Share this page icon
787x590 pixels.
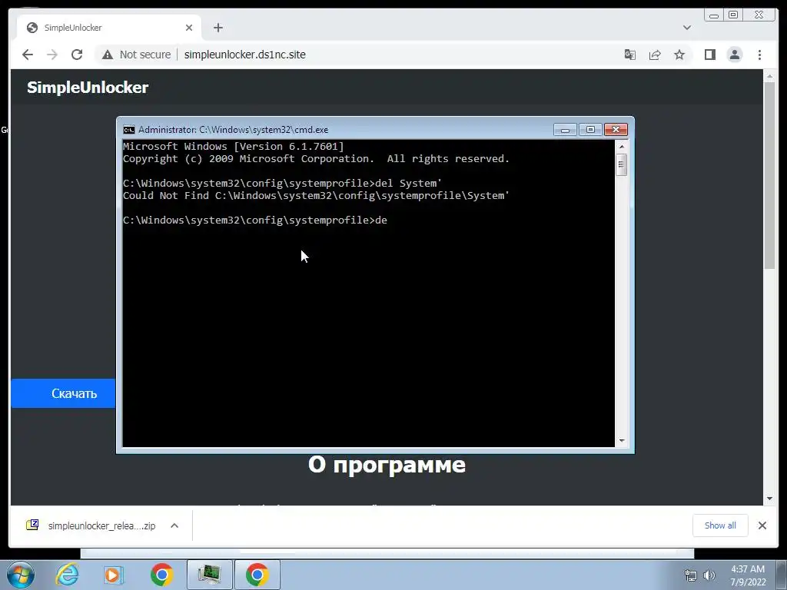[655, 55]
